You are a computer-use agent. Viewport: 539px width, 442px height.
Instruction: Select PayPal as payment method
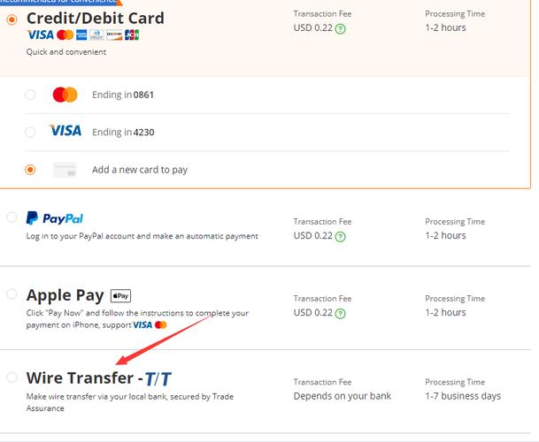[x=12, y=217]
